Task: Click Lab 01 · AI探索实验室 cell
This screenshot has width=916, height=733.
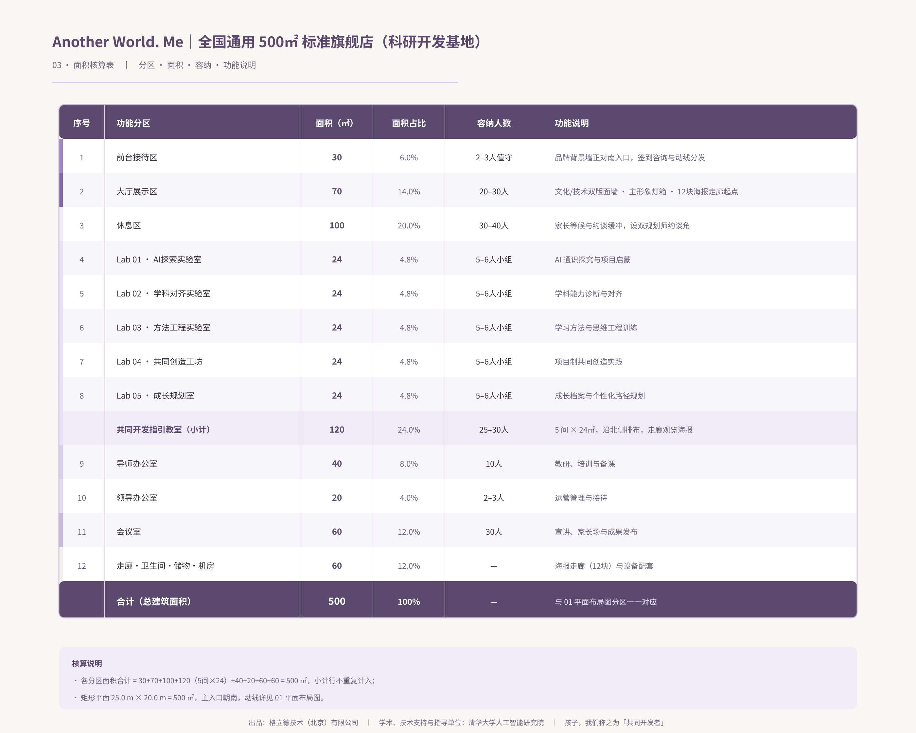Action: [159, 259]
